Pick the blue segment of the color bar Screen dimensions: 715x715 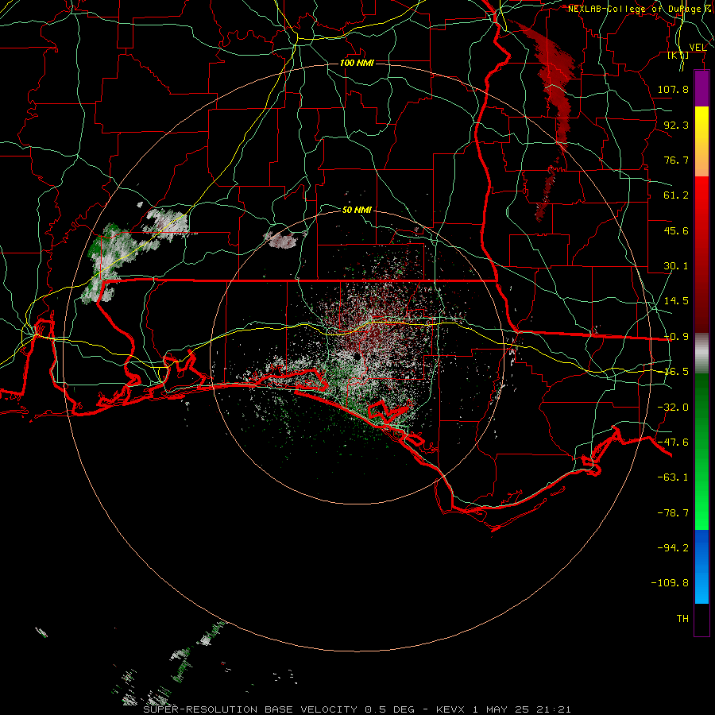(701, 566)
